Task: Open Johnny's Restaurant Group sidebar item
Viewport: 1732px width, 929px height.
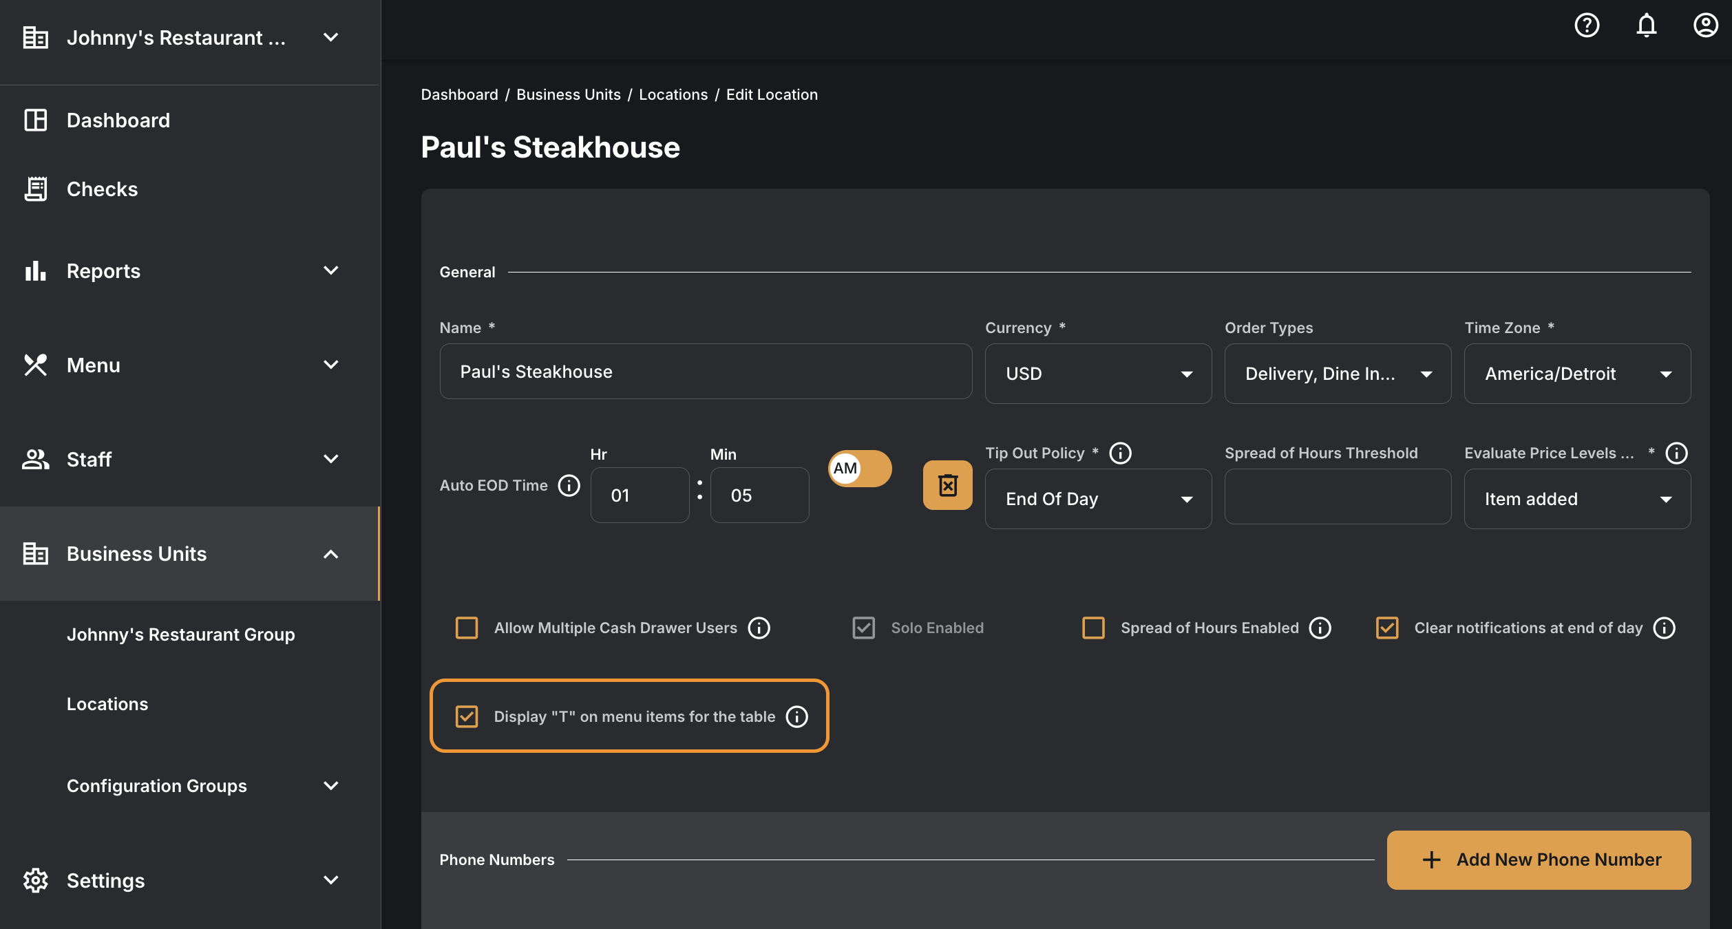Action: (x=180, y=634)
